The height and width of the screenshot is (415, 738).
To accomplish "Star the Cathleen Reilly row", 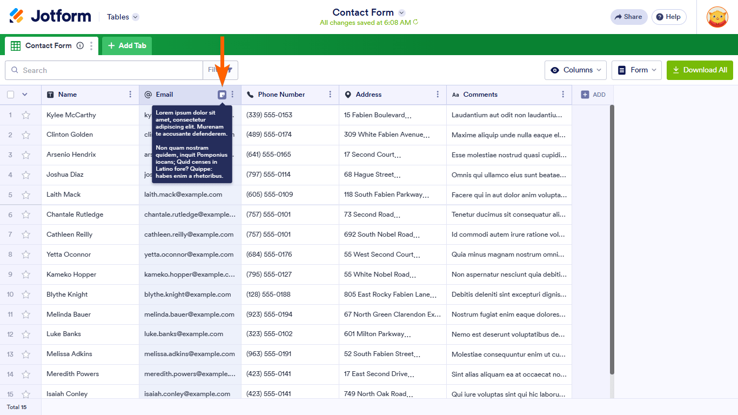I will 26,235.
